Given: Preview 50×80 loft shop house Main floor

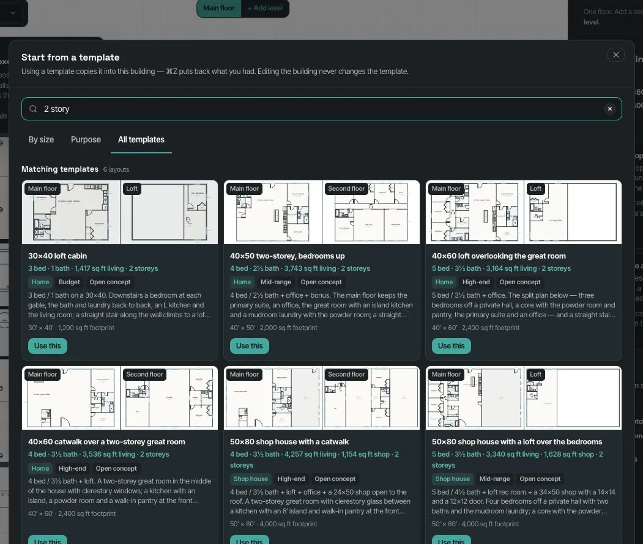Looking at the screenshot, I should pyautogui.click(x=475, y=398).
